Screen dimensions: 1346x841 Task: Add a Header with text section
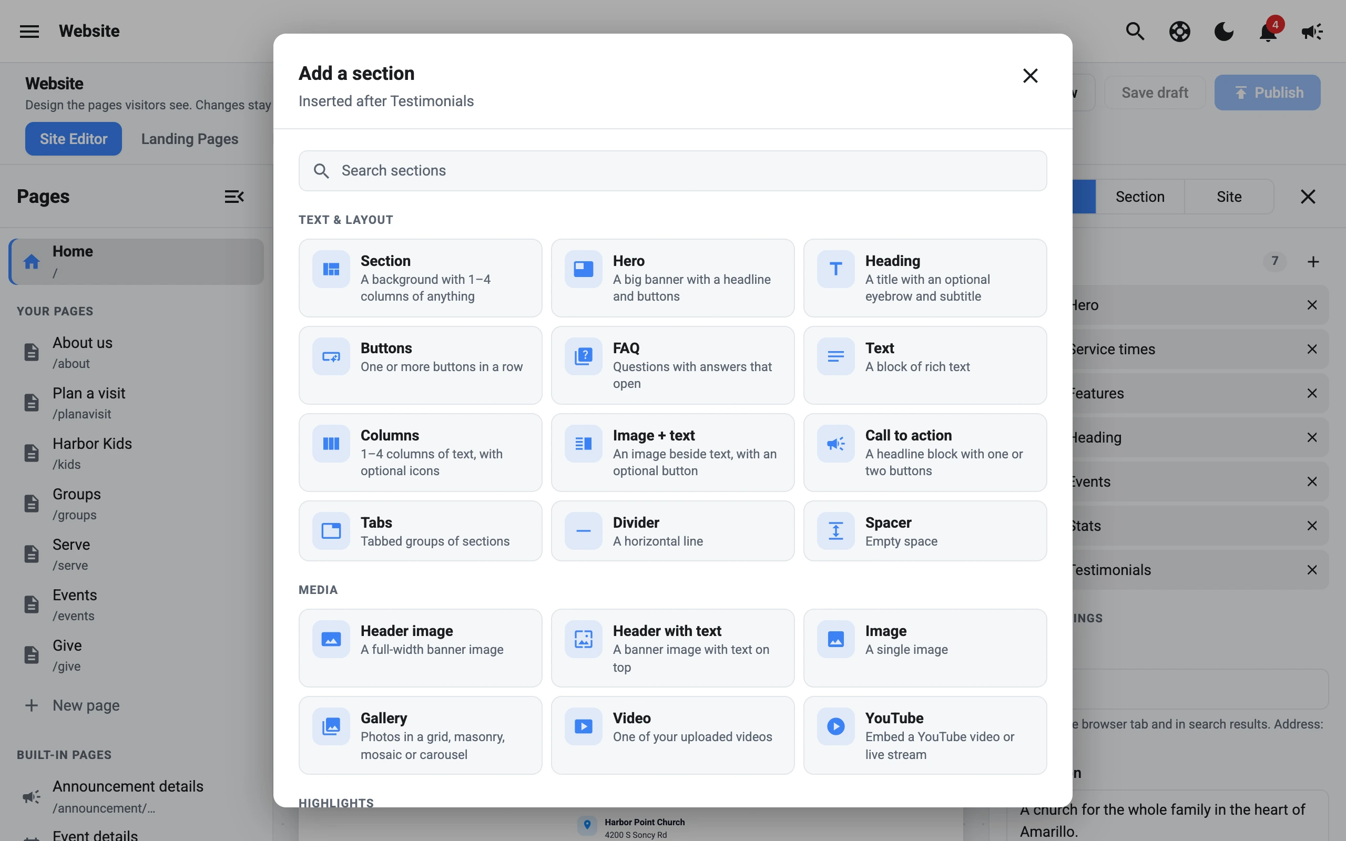672,648
